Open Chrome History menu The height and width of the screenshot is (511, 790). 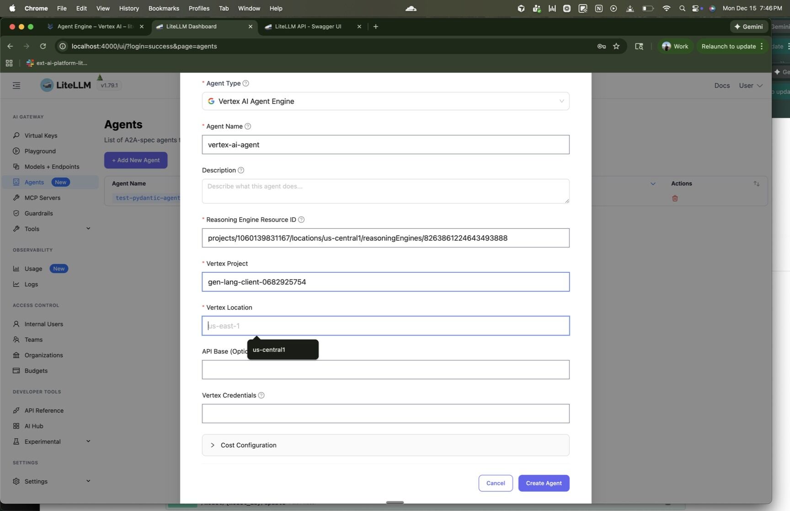coord(129,8)
